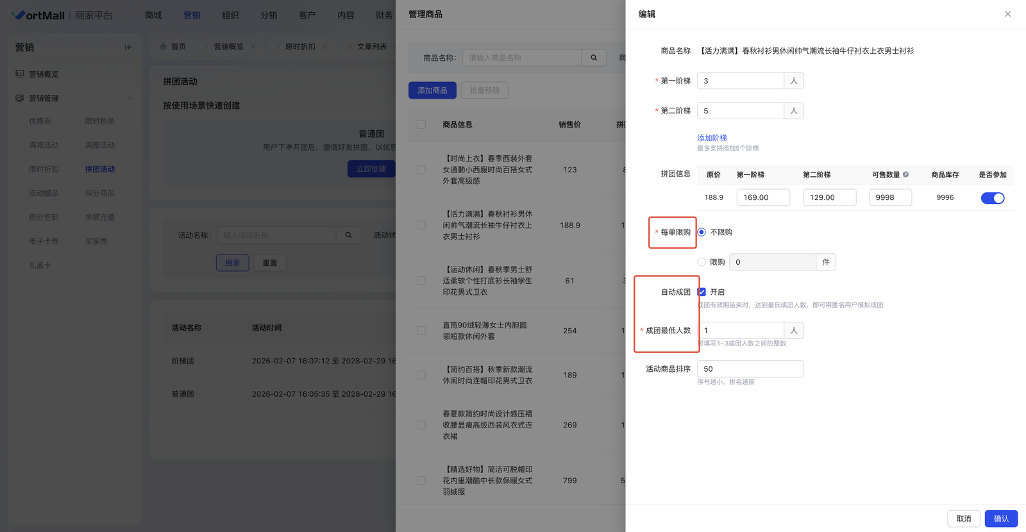
Task: Close the 营销概览 tab with its X
Action: pos(253,47)
